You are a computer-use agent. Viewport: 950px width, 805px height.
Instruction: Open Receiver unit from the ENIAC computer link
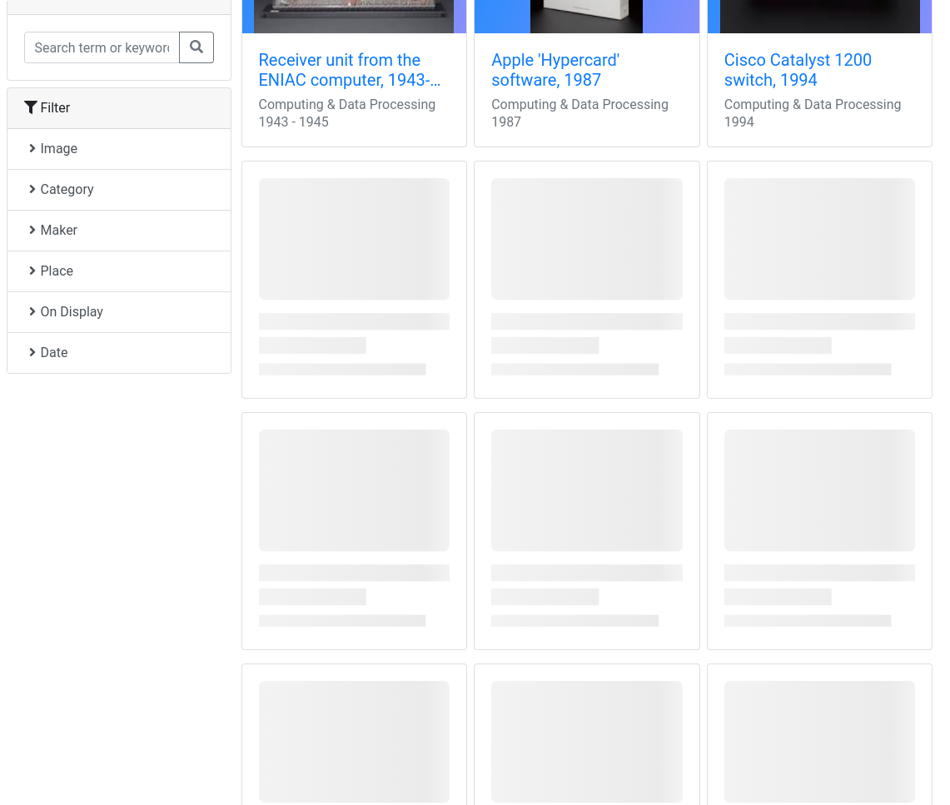click(349, 70)
